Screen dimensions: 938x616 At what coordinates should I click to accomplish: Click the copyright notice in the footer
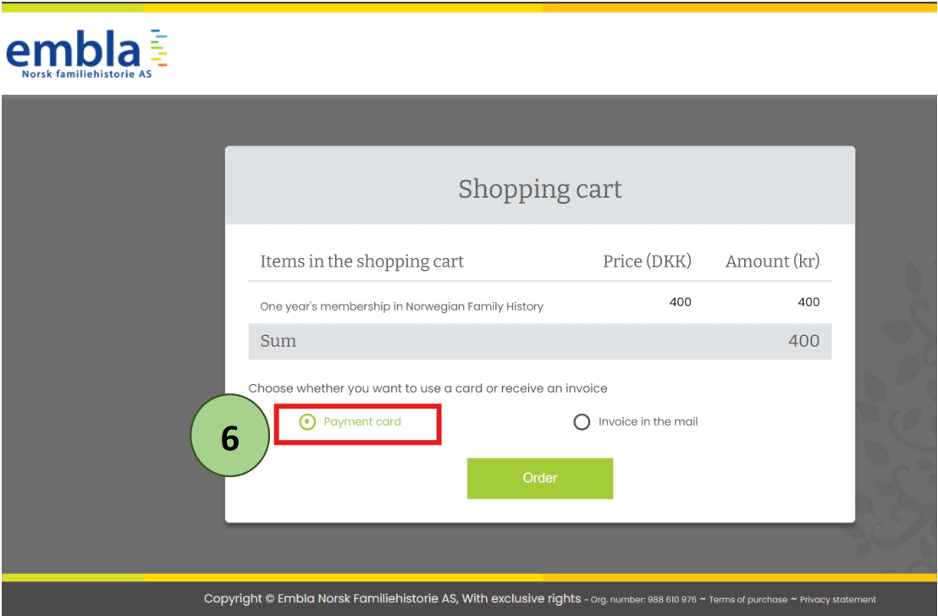[x=392, y=599]
